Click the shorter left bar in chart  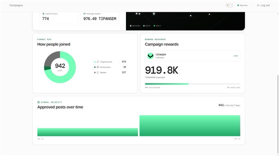(87, 132)
